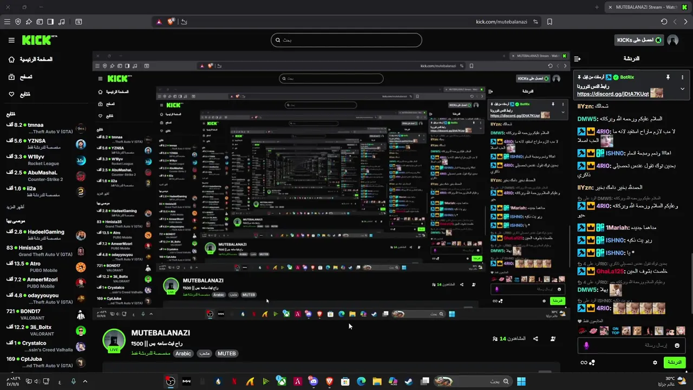Click the KICK logo
Image resolution: width=693 pixels, height=390 pixels.
[39, 40]
